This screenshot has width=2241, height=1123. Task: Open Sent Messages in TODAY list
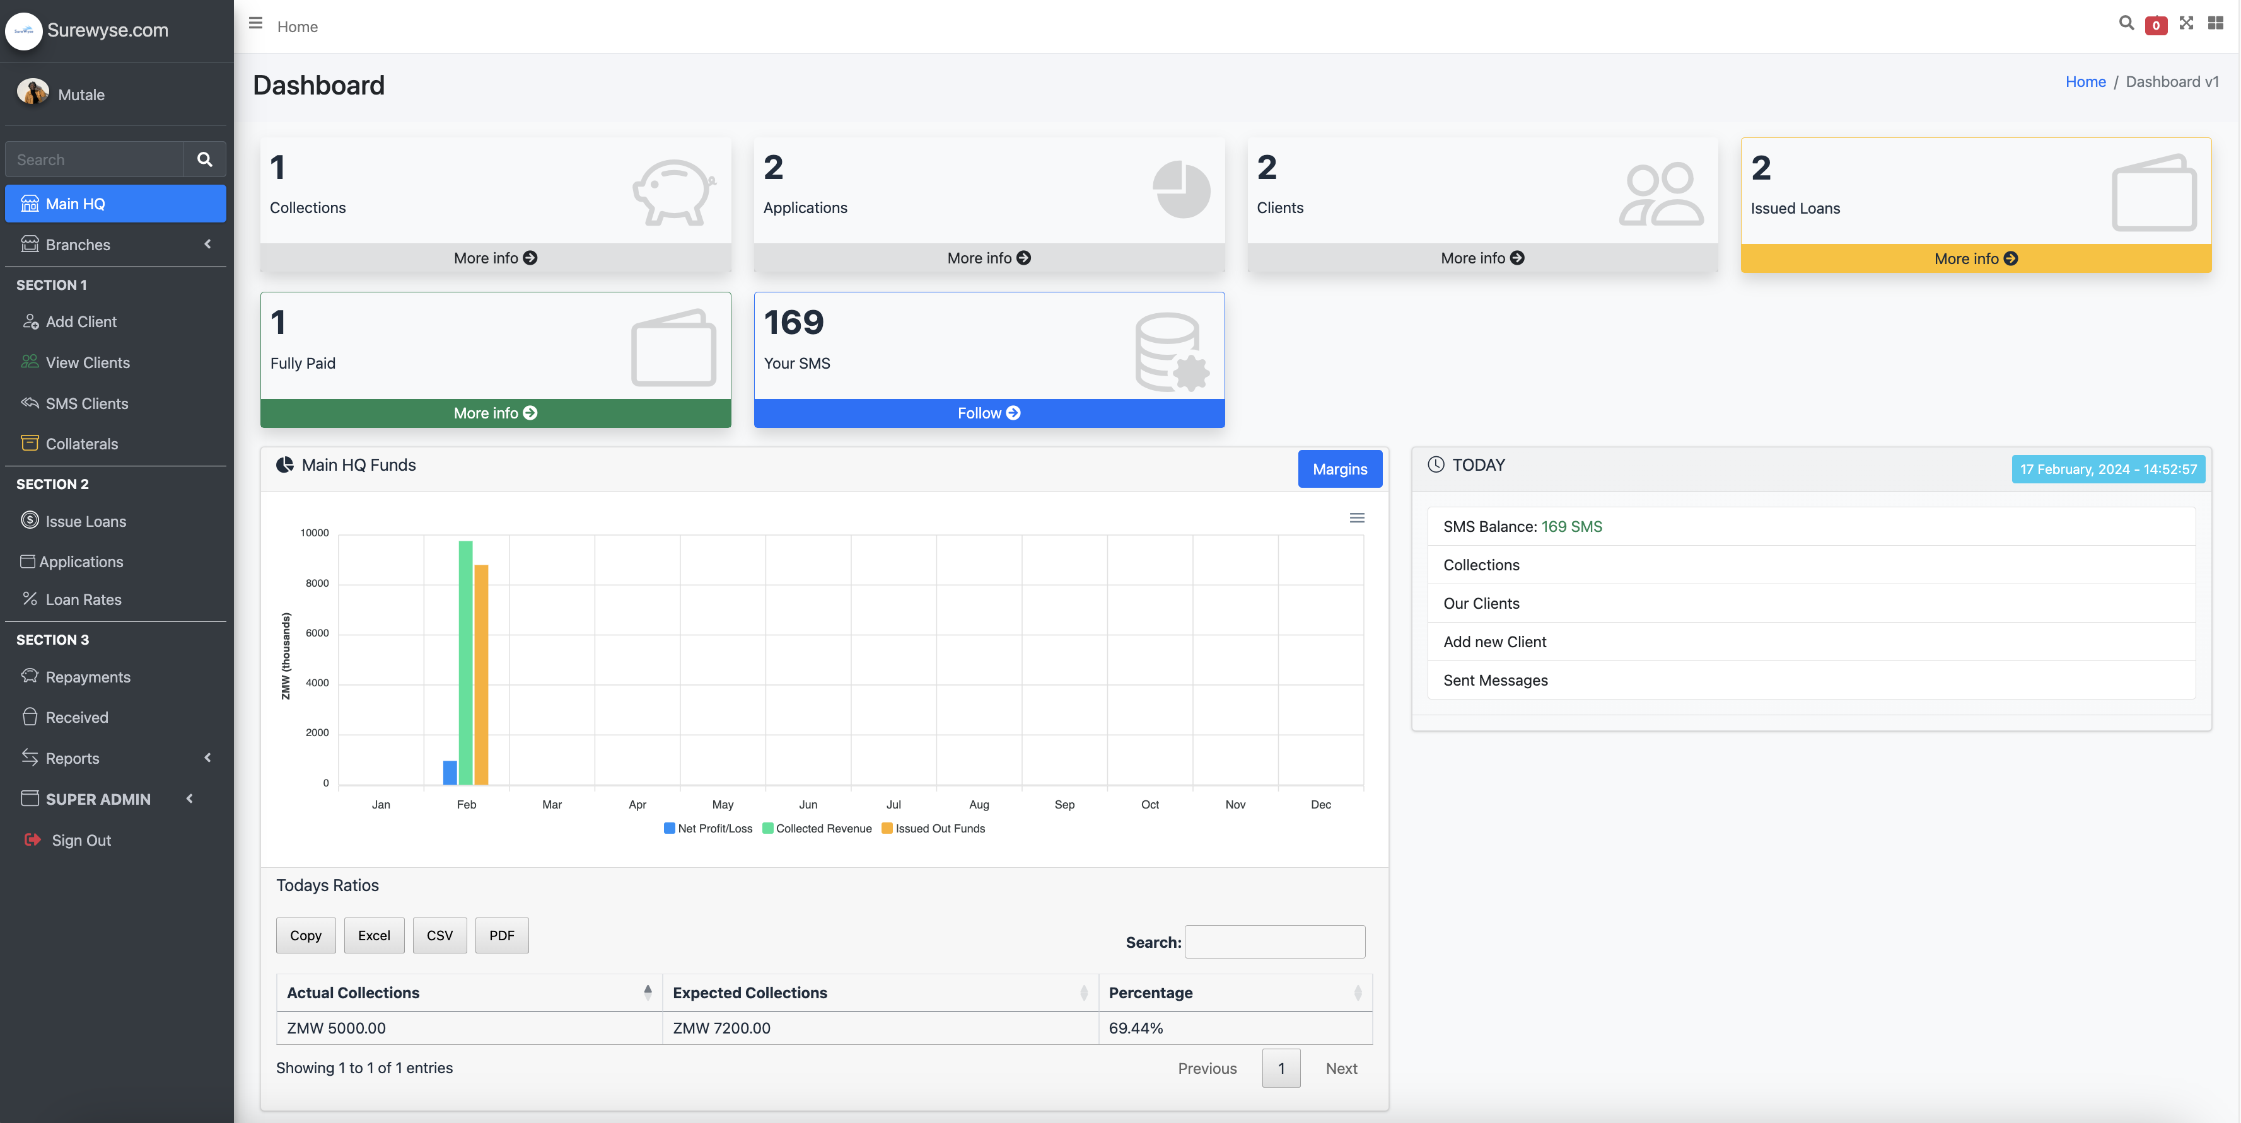click(1811, 680)
